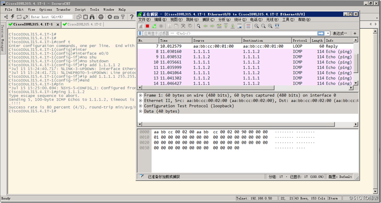The height and width of the screenshot is (203, 381).
Task: Click the Disconnect chain-link icon in SecureCRT
Action: click(x=26, y=17)
